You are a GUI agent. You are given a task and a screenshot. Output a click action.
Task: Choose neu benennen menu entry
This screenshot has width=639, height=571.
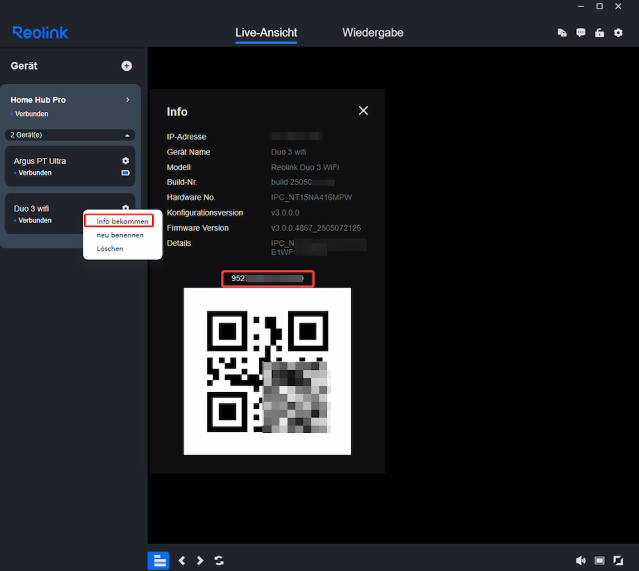pyautogui.click(x=120, y=235)
